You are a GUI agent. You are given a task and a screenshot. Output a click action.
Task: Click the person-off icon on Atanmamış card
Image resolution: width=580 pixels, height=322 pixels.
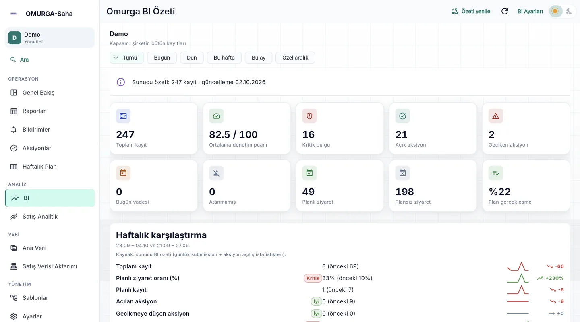(x=216, y=173)
